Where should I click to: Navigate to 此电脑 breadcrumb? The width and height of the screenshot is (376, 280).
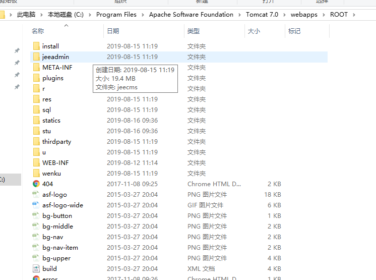26,15
